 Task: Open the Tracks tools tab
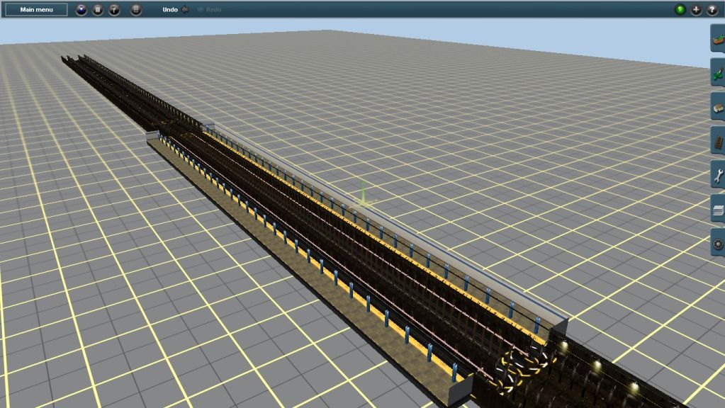pos(718,142)
